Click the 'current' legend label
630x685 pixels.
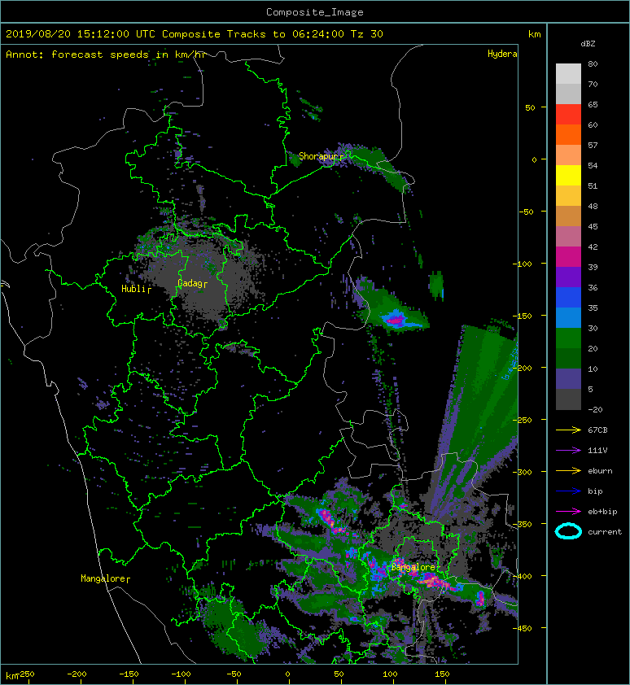point(605,532)
